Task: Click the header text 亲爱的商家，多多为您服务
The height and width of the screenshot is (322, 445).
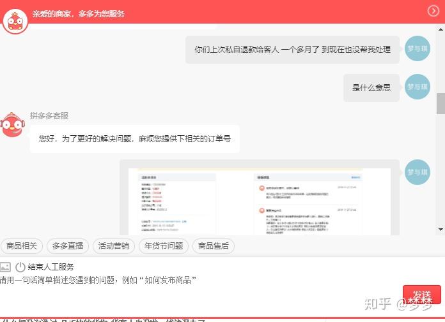Action: coord(79,14)
